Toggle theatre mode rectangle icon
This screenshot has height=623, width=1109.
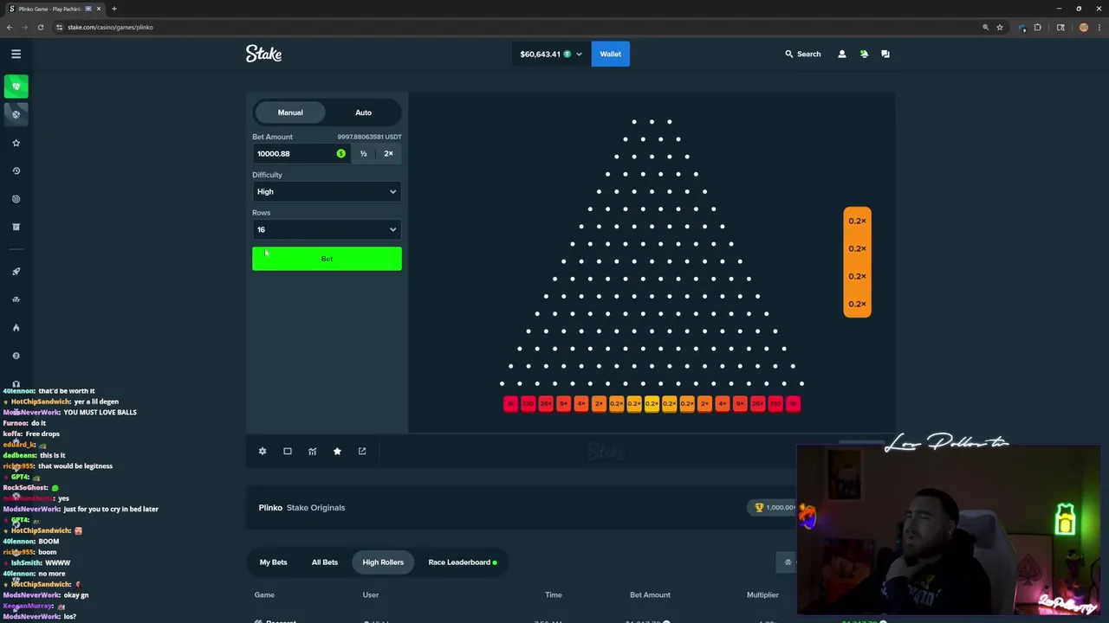point(288,451)
